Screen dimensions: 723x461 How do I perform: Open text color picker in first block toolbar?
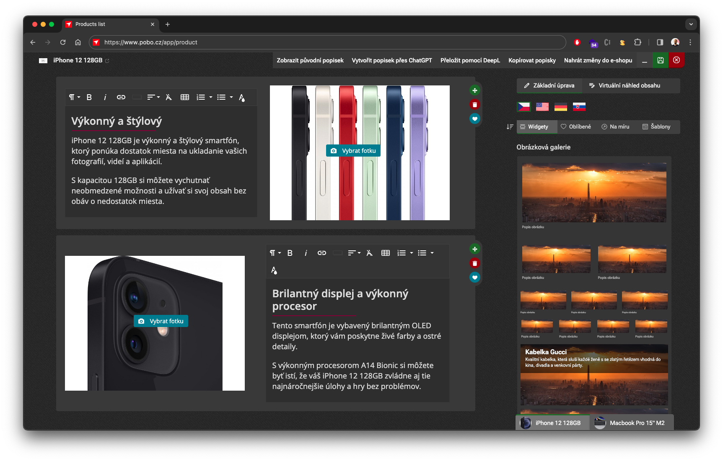[x=242, y=98]
